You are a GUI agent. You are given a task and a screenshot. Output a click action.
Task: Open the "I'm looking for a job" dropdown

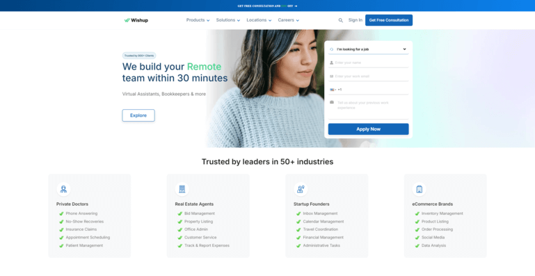click(369, 49)
